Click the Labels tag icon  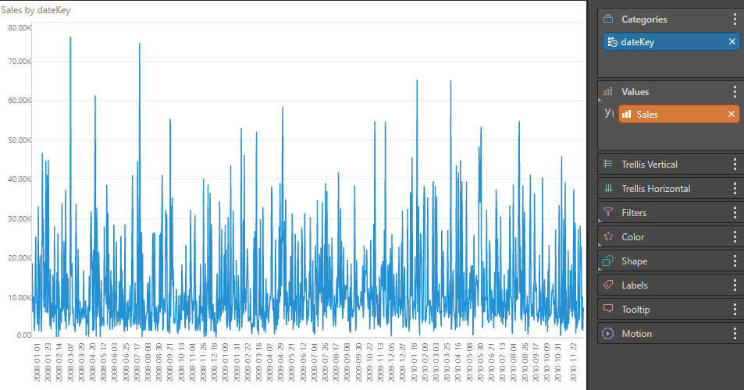608,285
